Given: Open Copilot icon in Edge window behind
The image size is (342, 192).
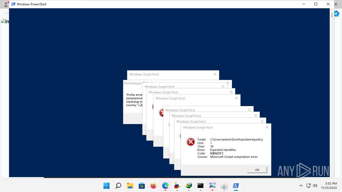Looking at the screenshot, I should 337,14.
